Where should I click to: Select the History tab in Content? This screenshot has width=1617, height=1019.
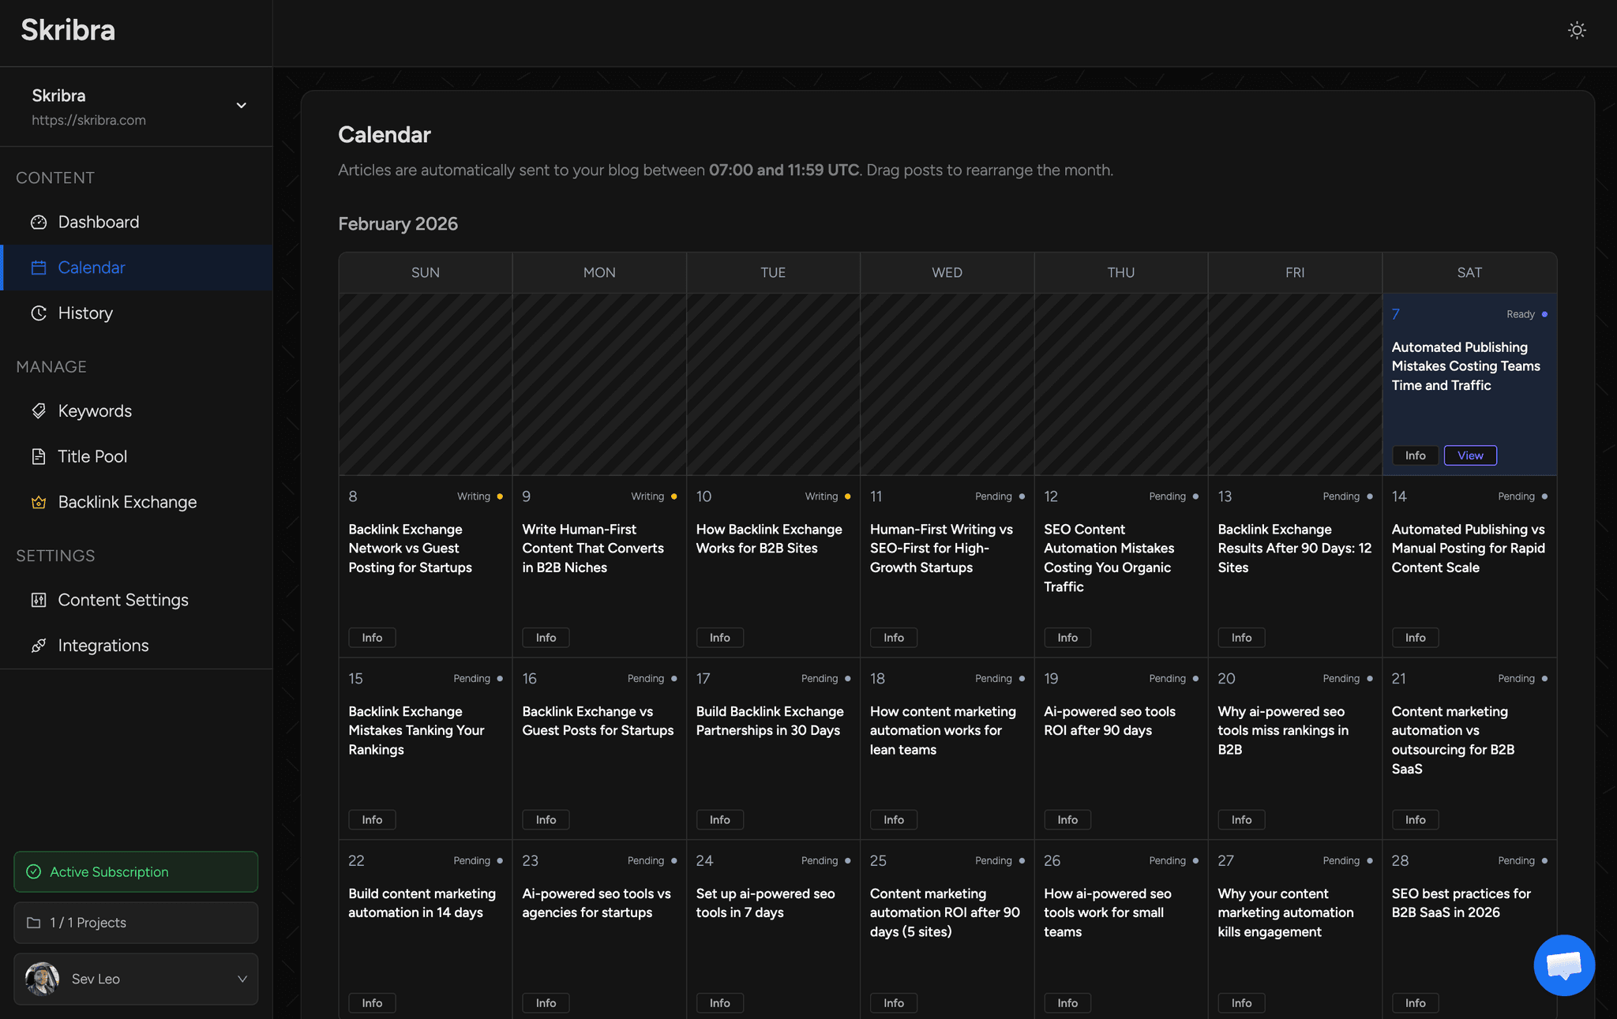(x=84, y=313)
